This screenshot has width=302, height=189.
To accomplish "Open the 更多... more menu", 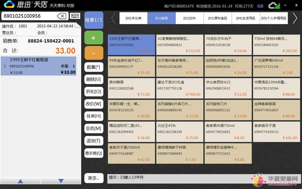I will [x=94, y=178].
